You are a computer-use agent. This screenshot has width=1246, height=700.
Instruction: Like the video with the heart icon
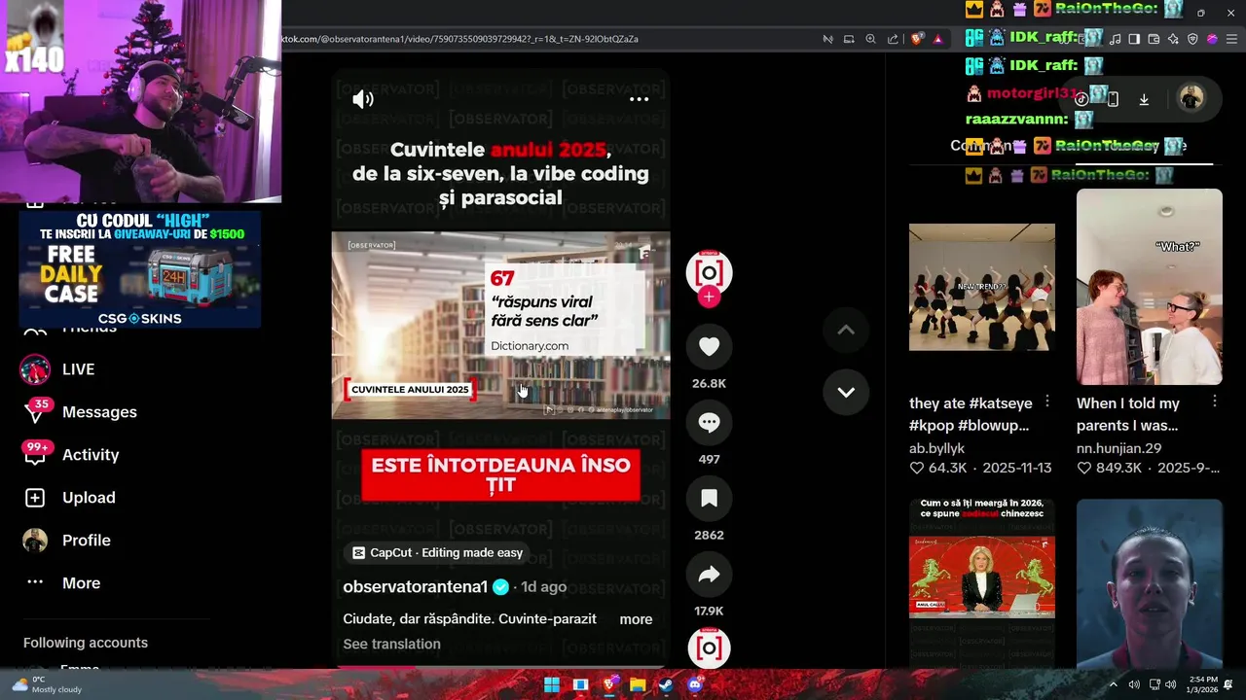pyautogui.click(x=709, y=347)
